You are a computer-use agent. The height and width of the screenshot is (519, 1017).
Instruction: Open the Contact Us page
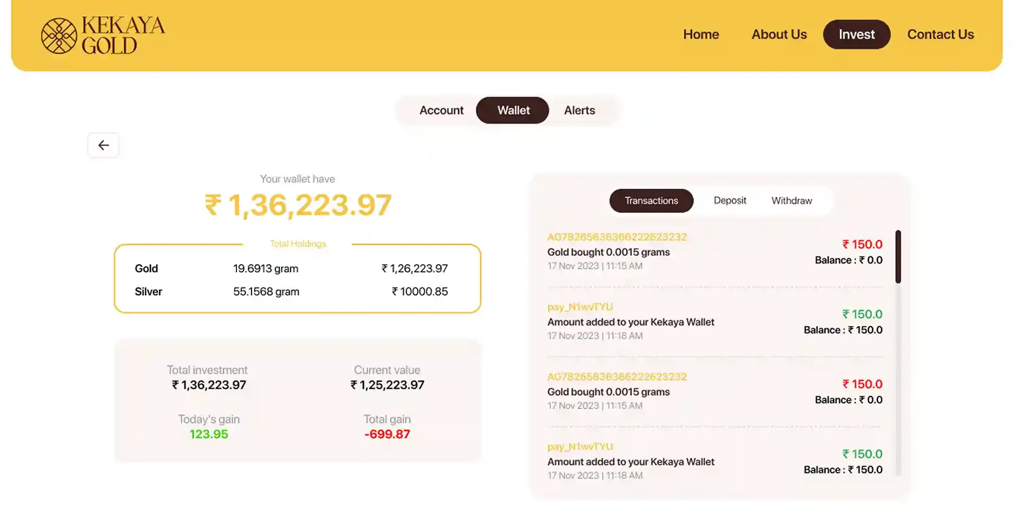click(x=940, y=34)
